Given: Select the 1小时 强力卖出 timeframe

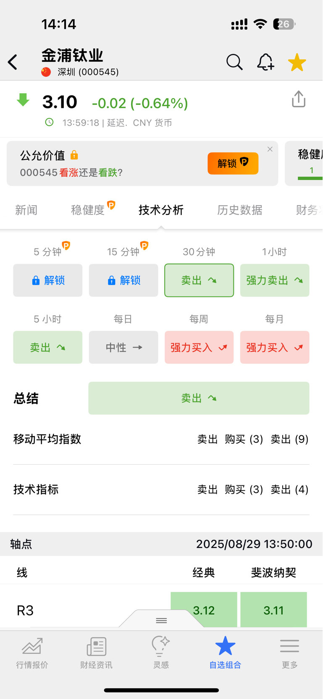Looking at the screenshot, I should tap(275, 280).
